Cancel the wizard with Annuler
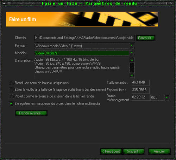176x160 pixels. (x=159, y=151)
